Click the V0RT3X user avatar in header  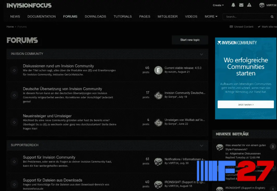[262, 5]
